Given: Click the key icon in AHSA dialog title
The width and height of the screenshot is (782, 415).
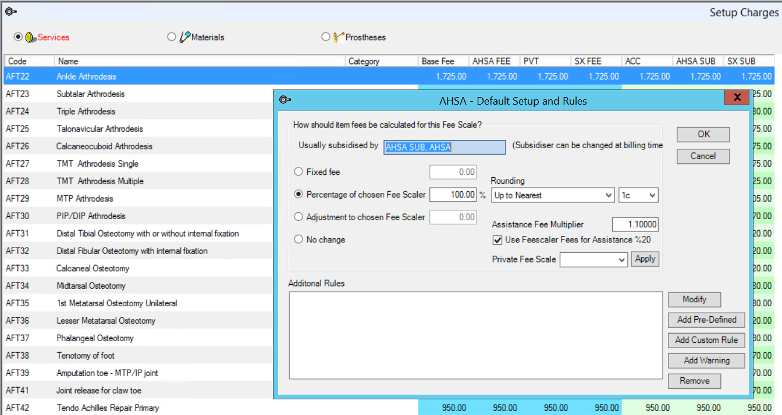Looking at the screenshot, I should pos(285,100).
